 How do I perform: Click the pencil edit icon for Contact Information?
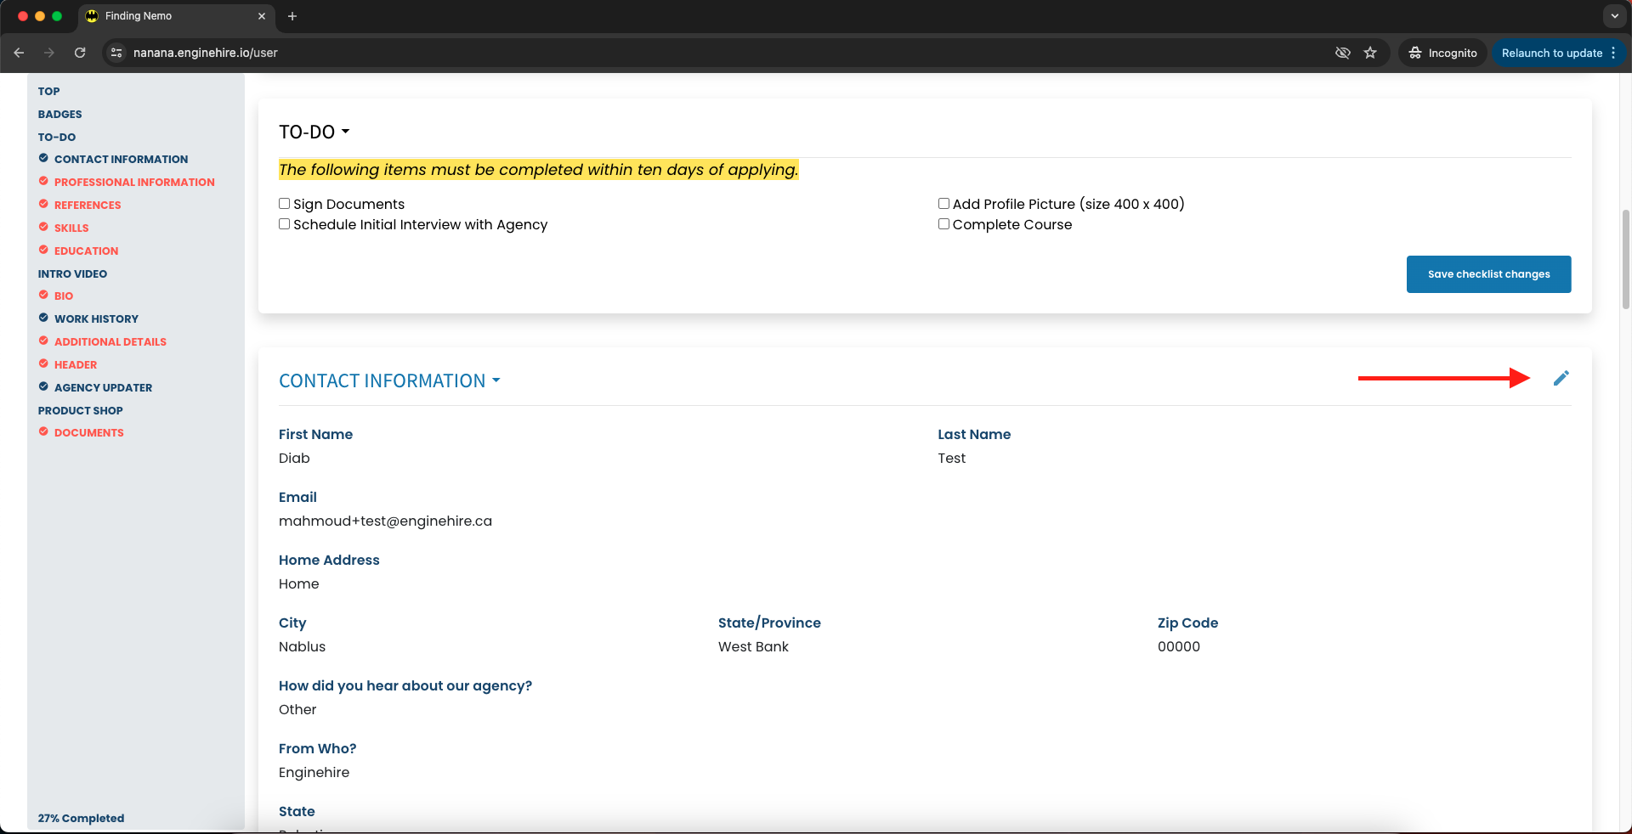(1561, 379)
